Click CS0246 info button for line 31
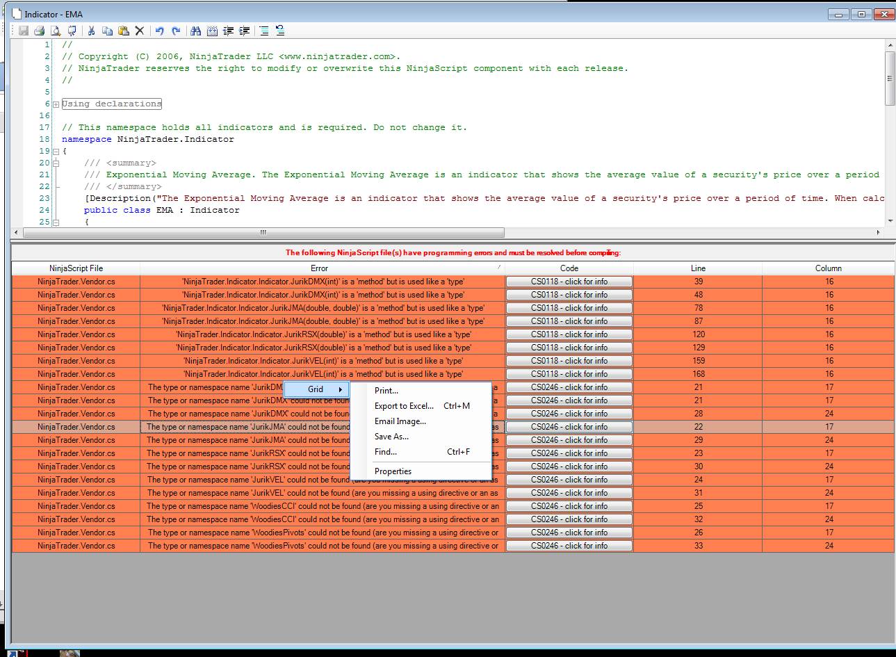896x657 pixels. coord(569,493)
